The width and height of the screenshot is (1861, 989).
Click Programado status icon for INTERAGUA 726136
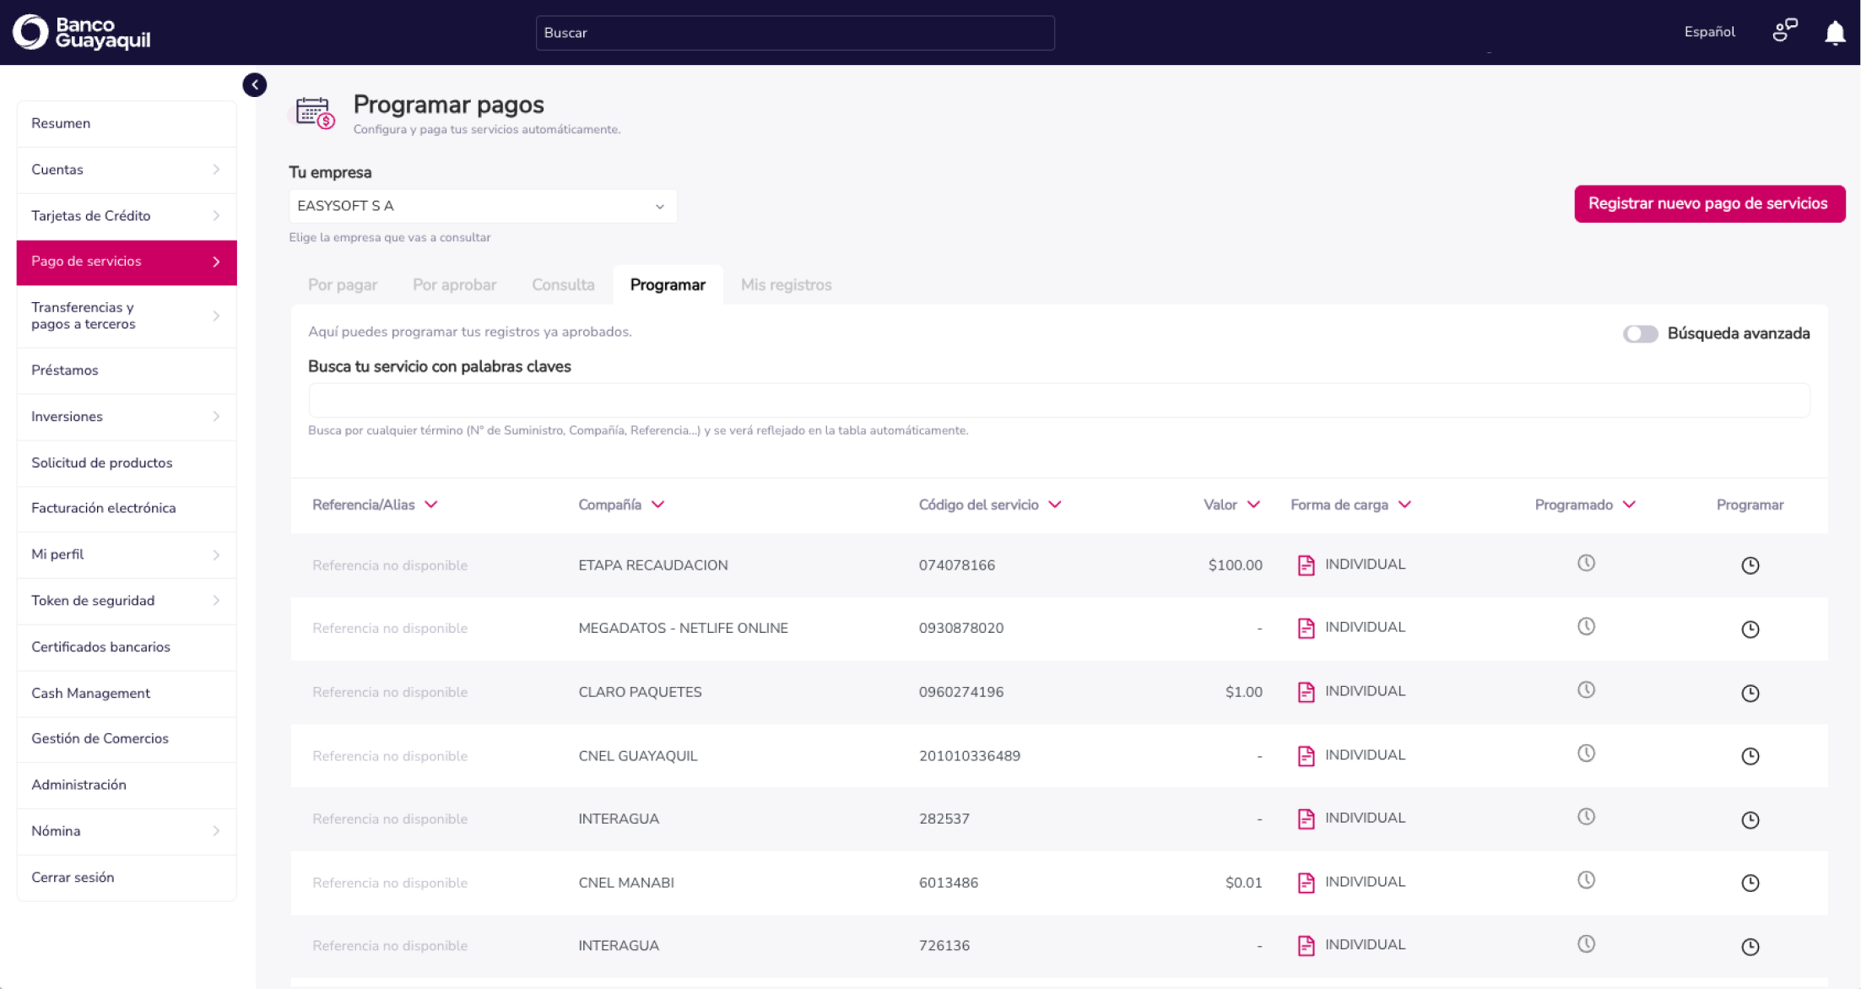point(1586,943)
